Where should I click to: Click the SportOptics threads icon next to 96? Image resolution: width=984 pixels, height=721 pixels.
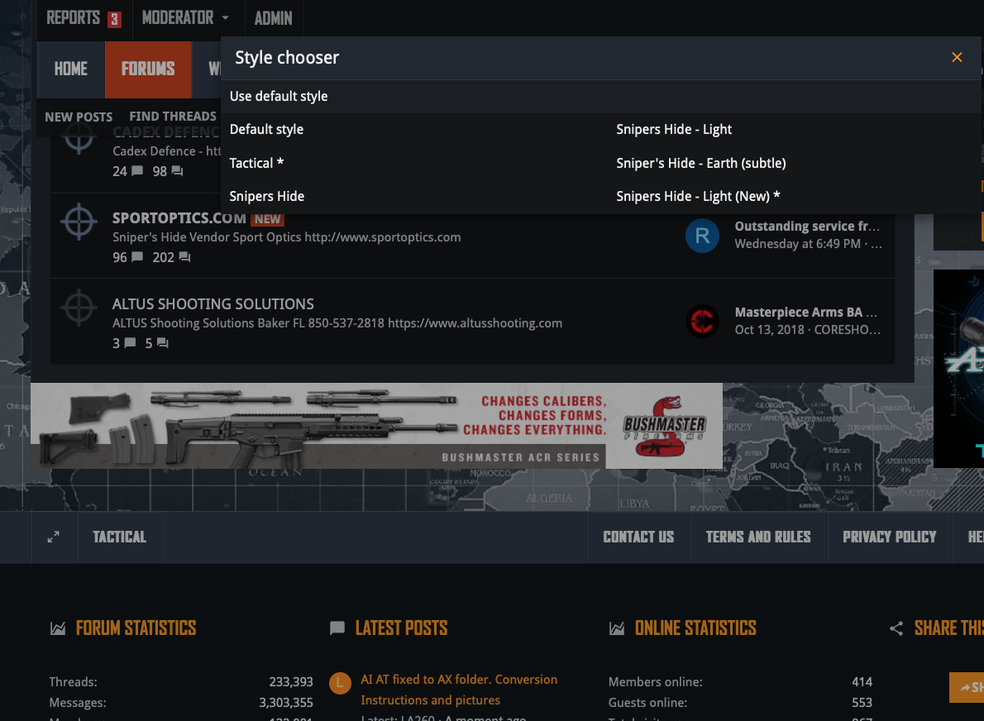136,256
